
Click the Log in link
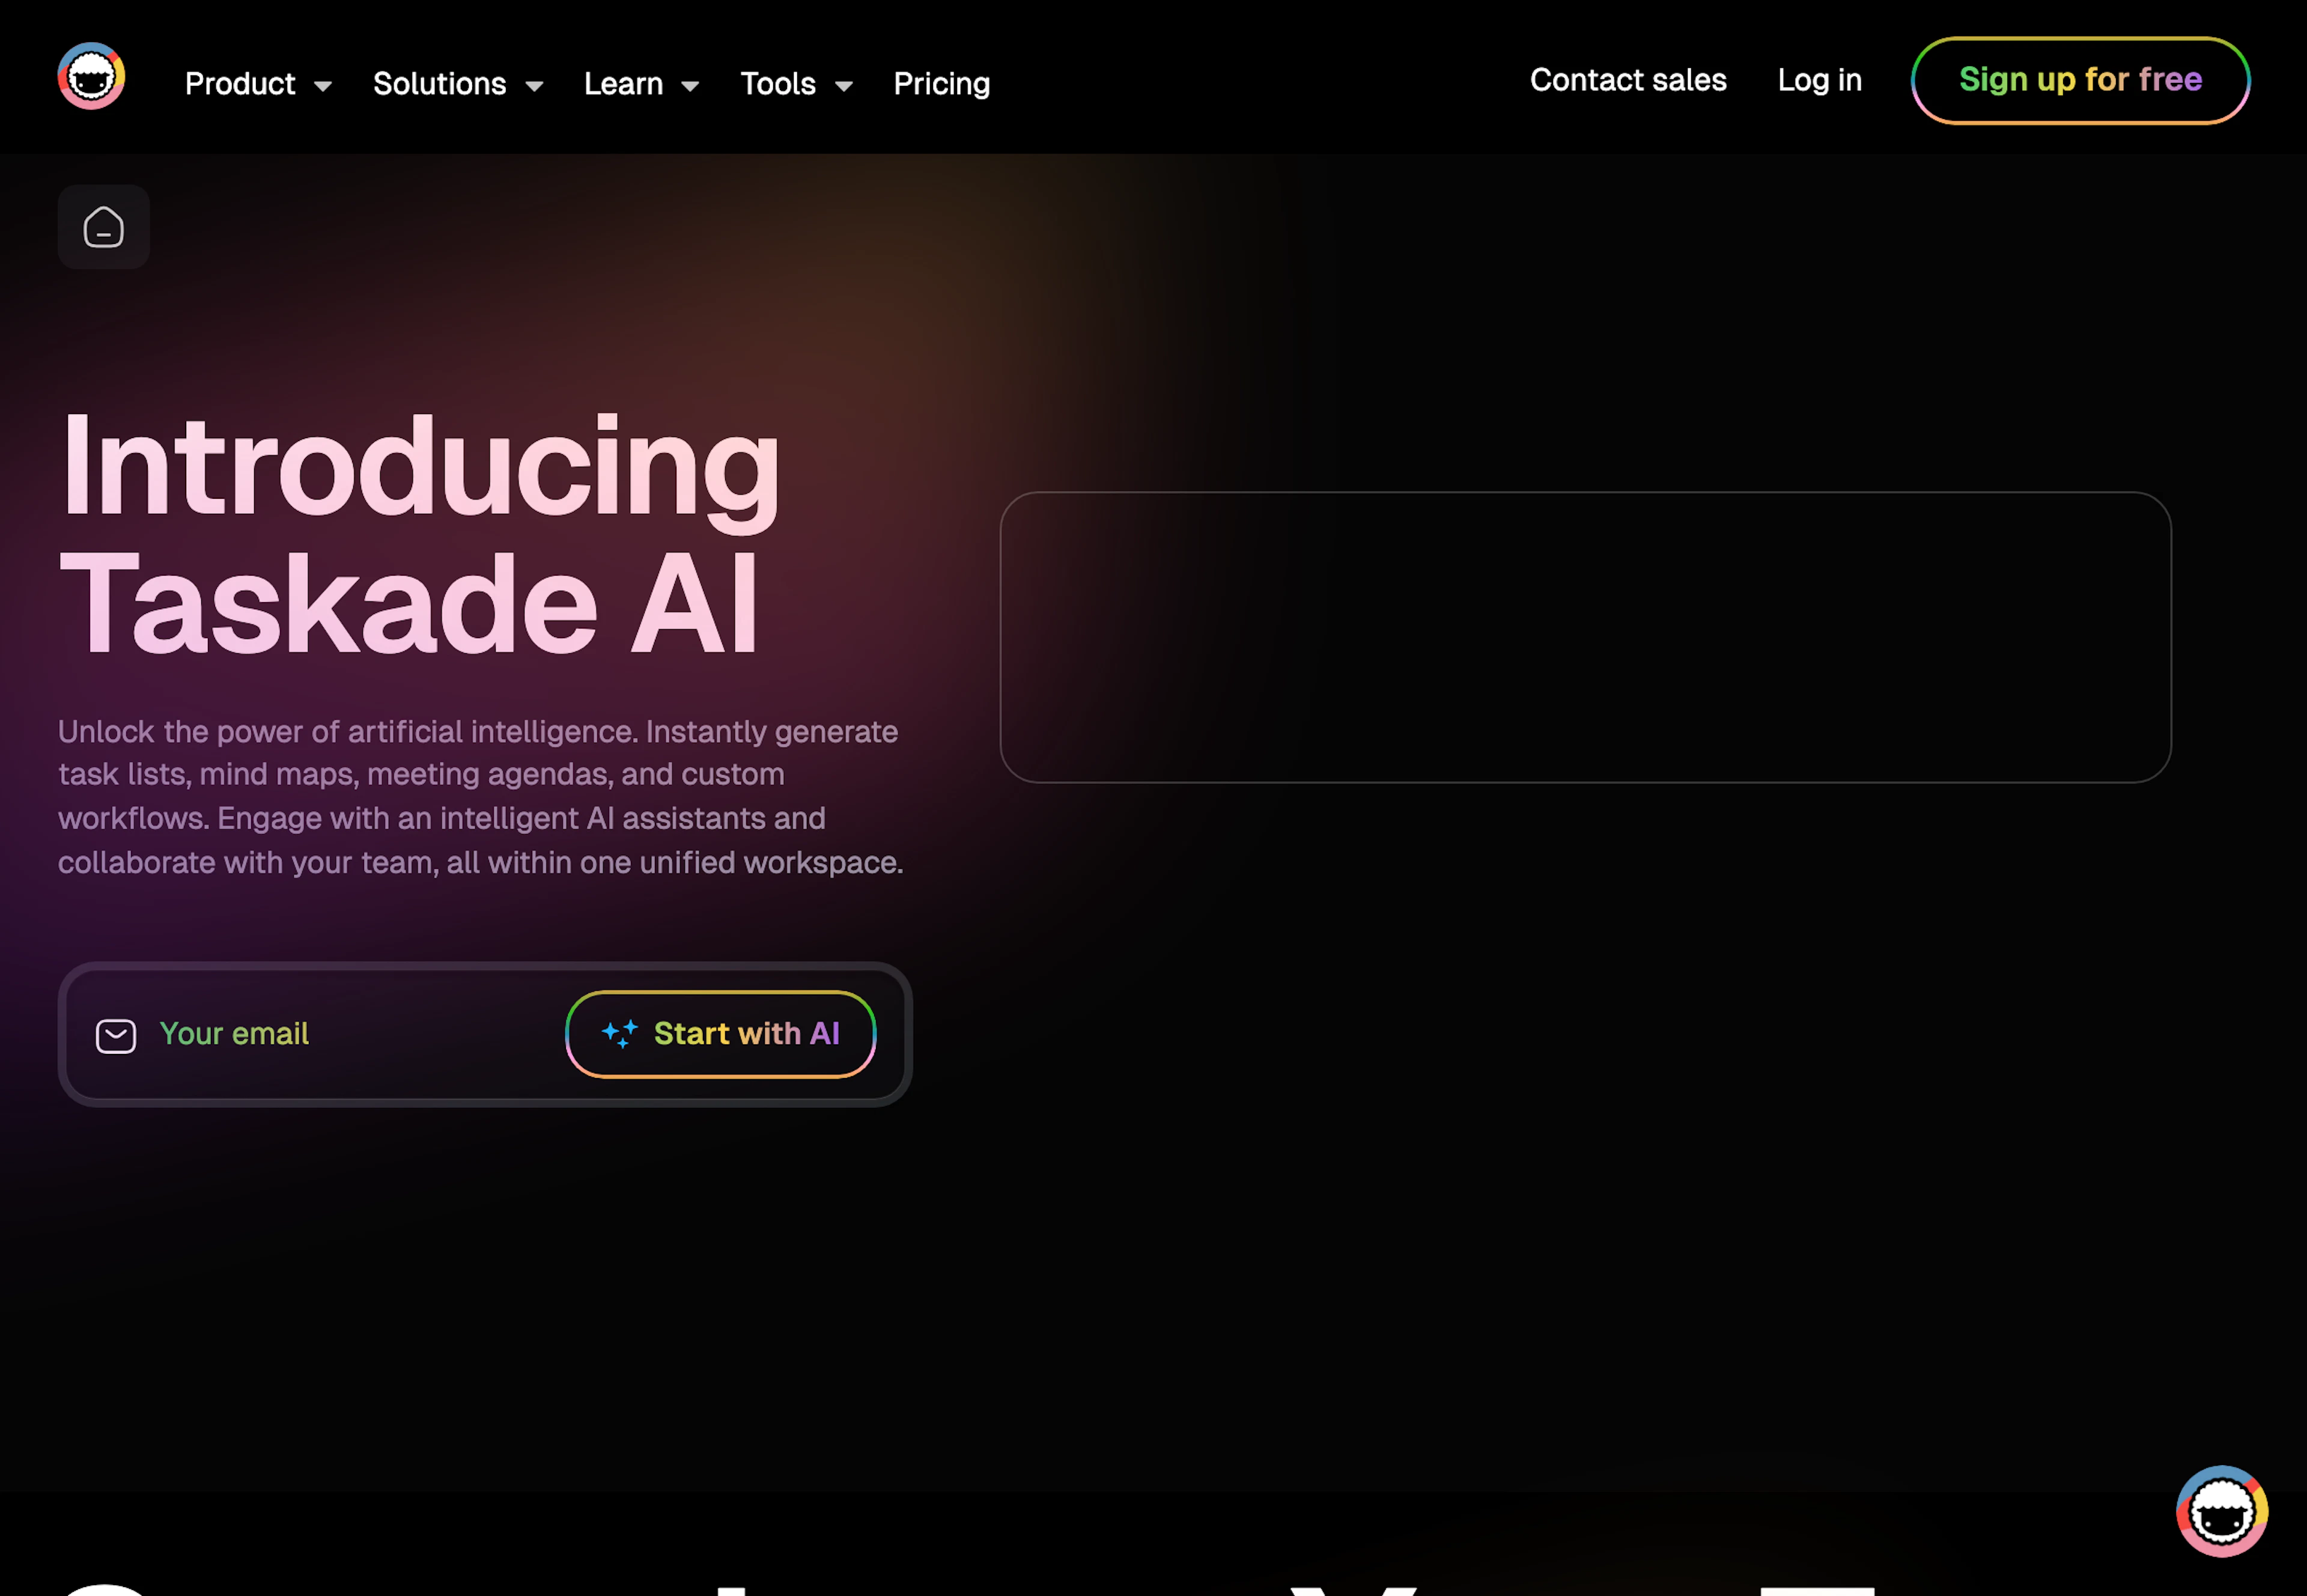point(1819,80)
